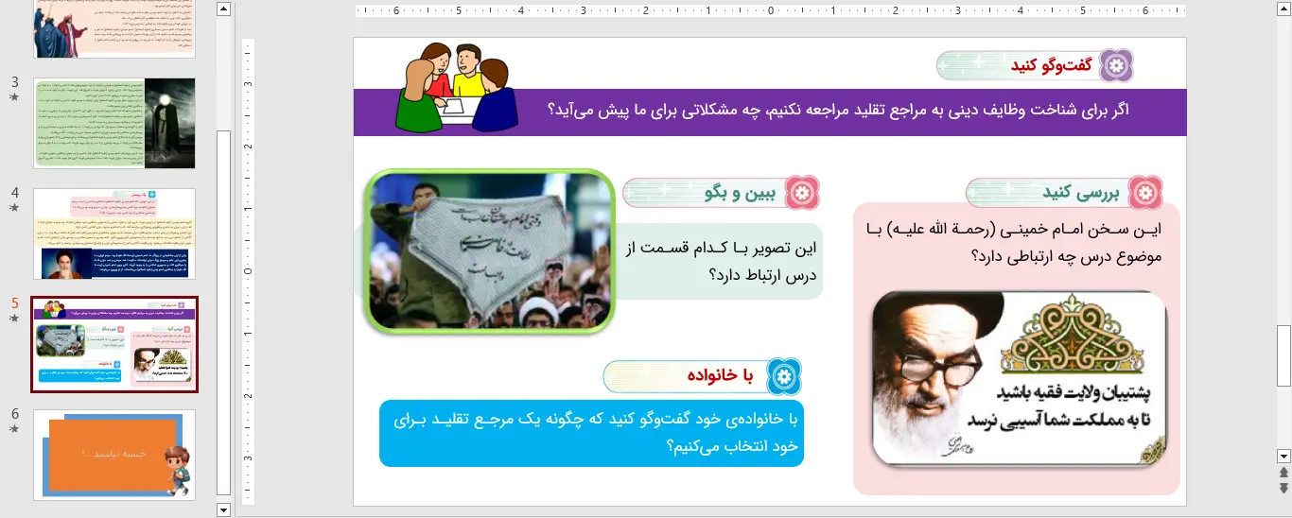Click the animation star under slide 4
Viewport: 1292px width, 518px height.
click(x=14, y=208)
